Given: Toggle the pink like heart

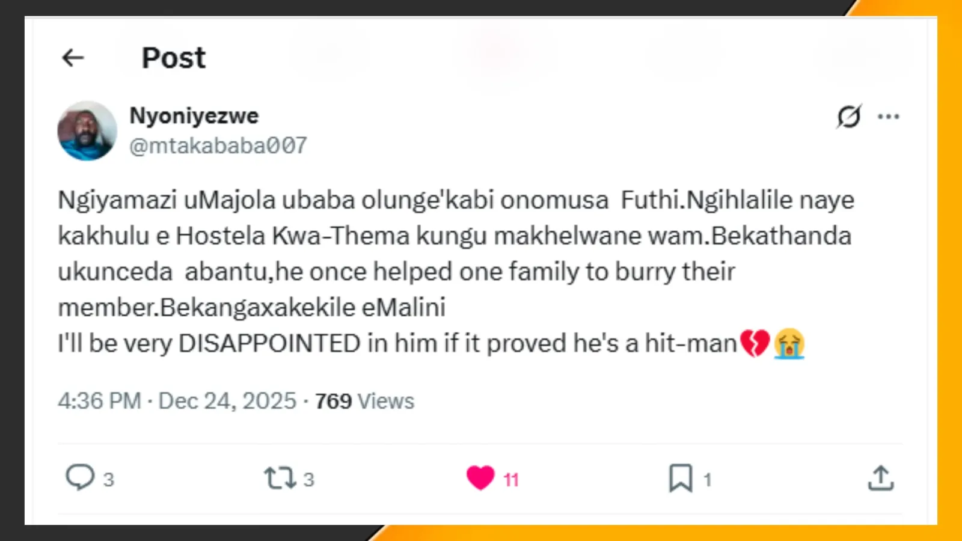Looking at the screenshot, I should tap(480, 478).
